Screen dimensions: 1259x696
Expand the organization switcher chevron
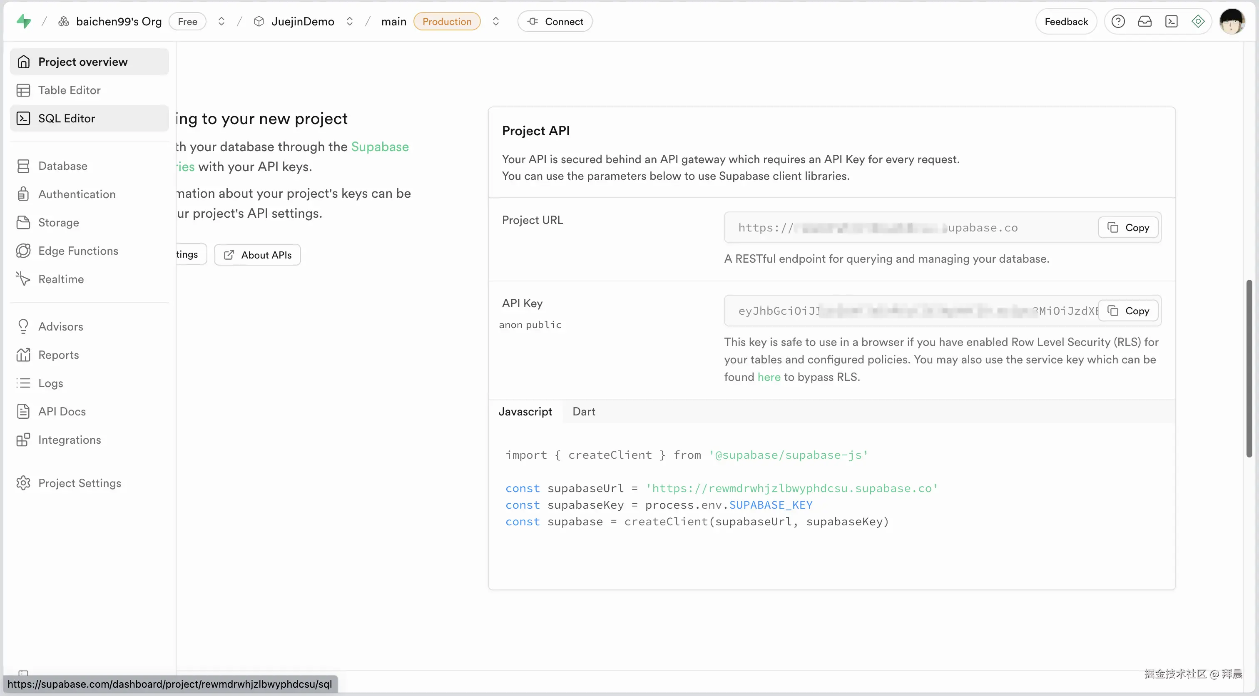[x=221, y=21]
